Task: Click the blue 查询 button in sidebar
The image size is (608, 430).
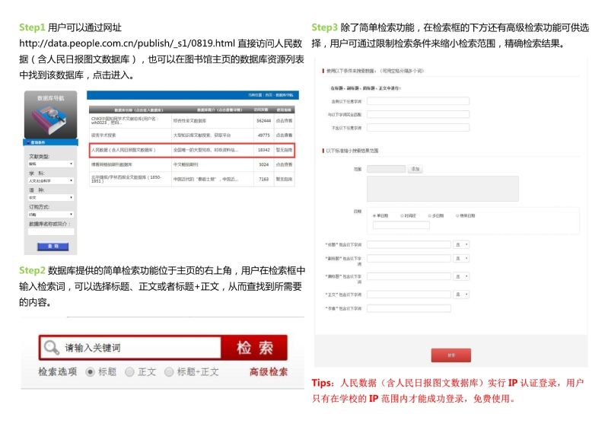Action: pos(53,247)
